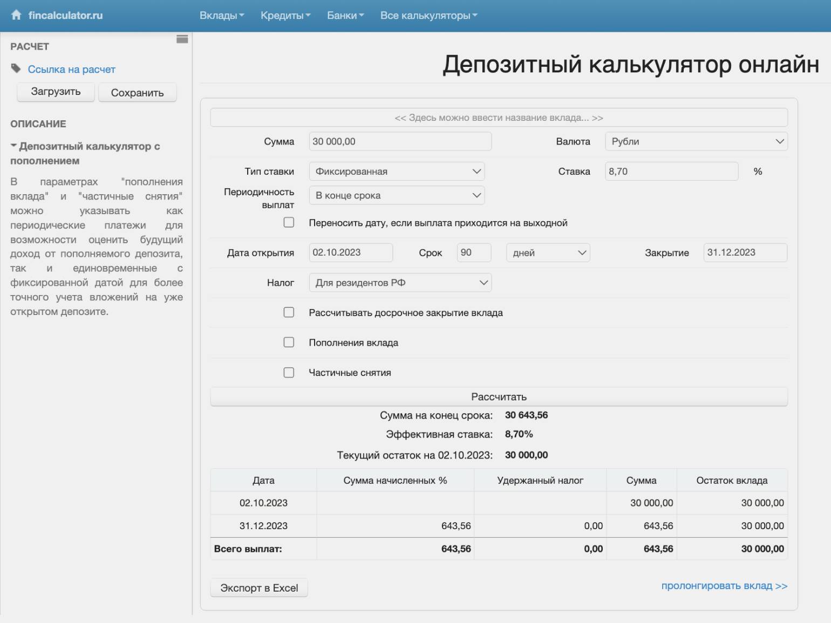Expand the Периодичность выплат dropdown

tap(397, 195)
